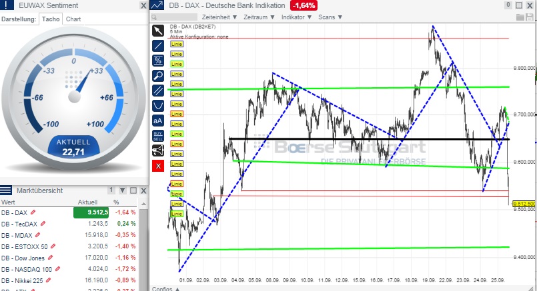Select the aA text annotation tool
Screen dimensions: 537x291
click(158, 121)
